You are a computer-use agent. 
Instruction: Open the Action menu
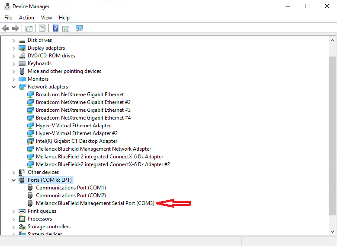coord(26,18)
